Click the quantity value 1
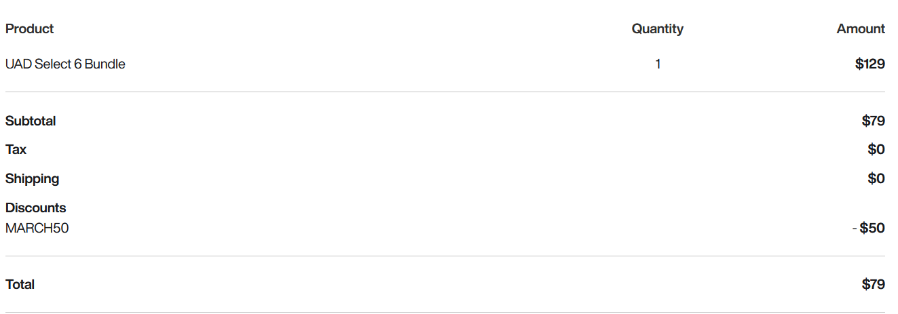This screenshot has height=314, width=898. point(658,64)
